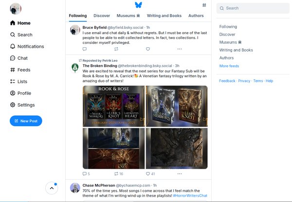The height and width of the screenshot is (202, 292).
Task: Click the Chat bubble icon
Action: pyautogui.click(x=13, y=58)
